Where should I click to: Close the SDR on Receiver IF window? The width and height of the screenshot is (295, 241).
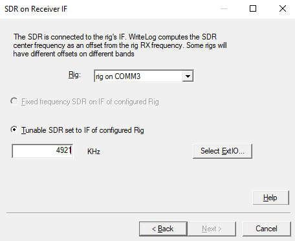[x=283, y=8]
